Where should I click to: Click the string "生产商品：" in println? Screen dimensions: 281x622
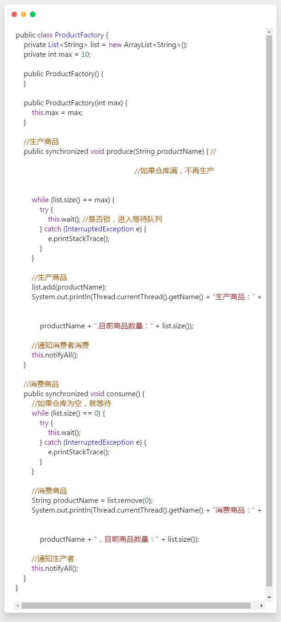pyautogui.click(x=234, y=297)
